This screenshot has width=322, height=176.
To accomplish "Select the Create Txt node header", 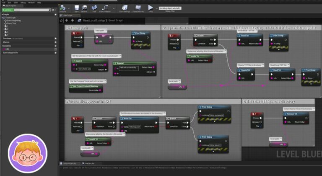I will point(246,70).
